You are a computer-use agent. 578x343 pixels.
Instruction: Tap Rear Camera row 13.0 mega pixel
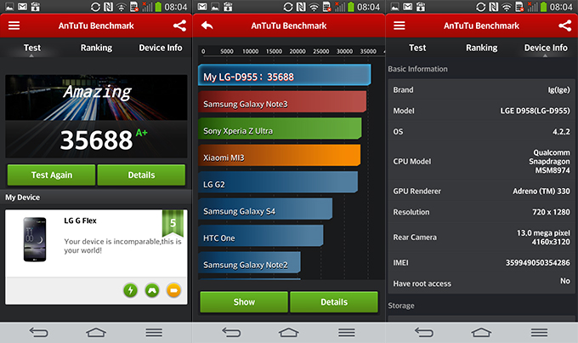click(481, 237)
